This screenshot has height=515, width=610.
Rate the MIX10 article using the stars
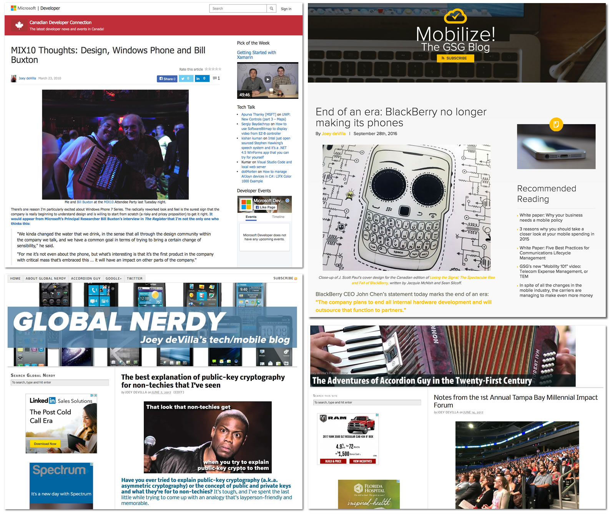click(213, 69)
